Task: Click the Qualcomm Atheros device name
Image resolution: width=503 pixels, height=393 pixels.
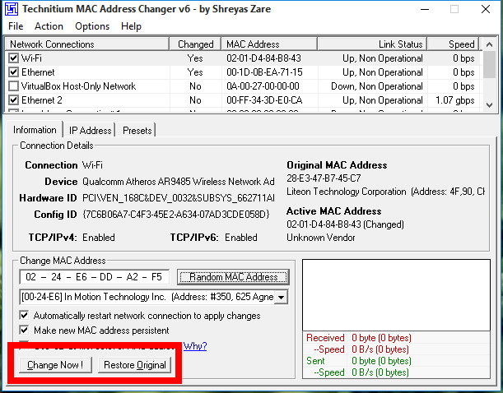Action: [179, 182]
